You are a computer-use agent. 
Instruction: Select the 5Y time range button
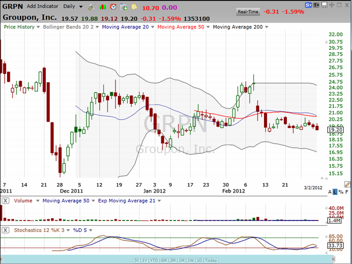point(137,260)
